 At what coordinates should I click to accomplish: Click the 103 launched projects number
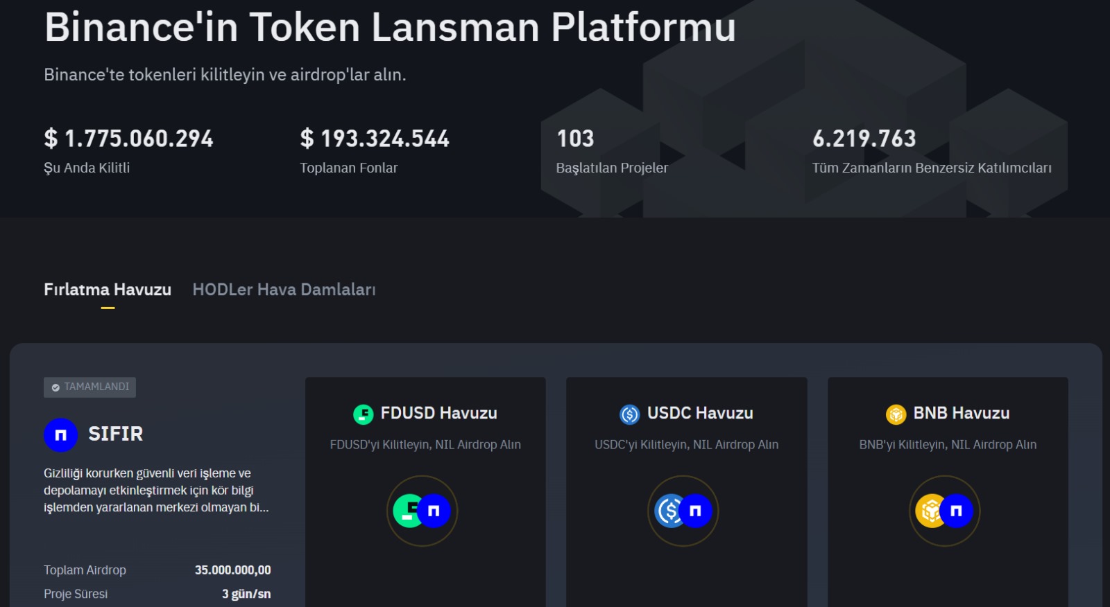click(575, 139)
